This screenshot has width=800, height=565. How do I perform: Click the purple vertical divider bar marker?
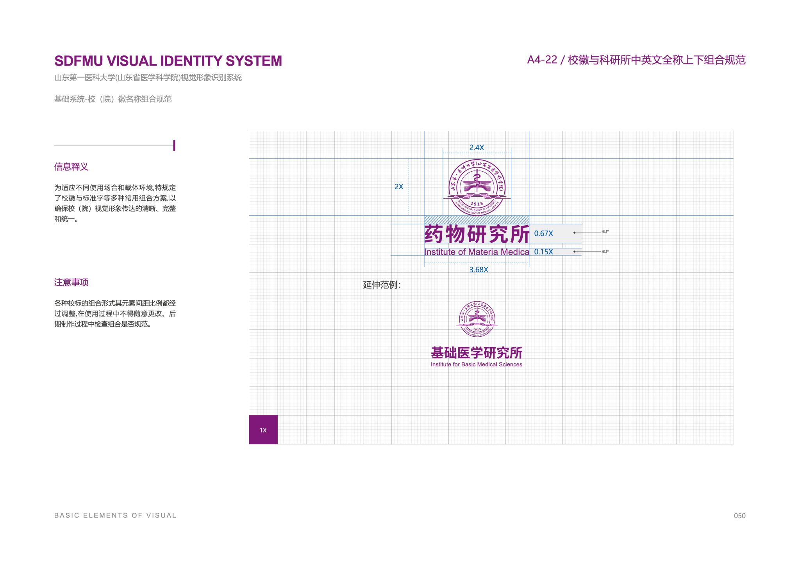pos(174,146)
